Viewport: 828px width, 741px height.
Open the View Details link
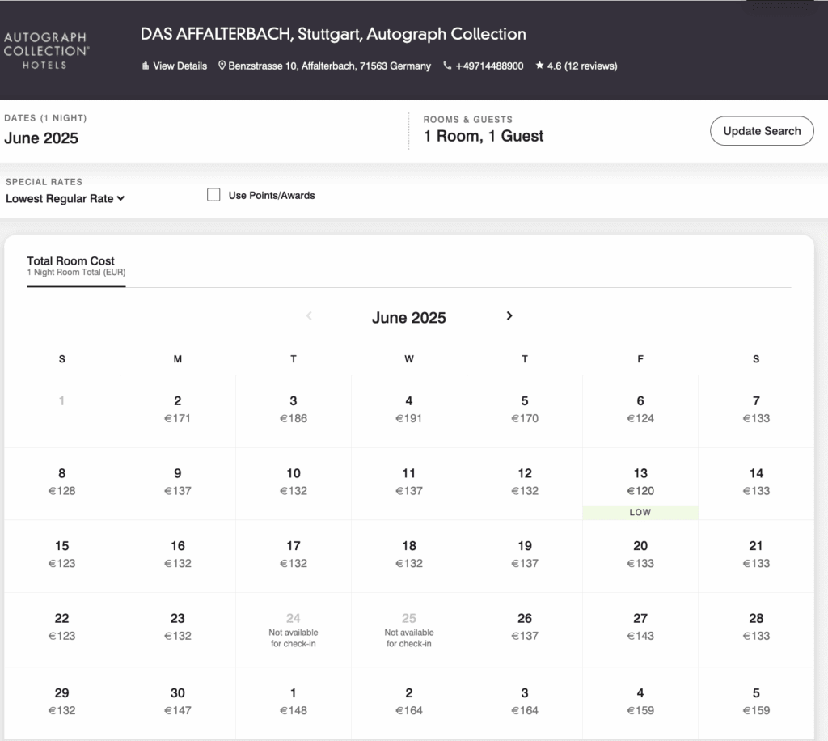coord(180,66)
